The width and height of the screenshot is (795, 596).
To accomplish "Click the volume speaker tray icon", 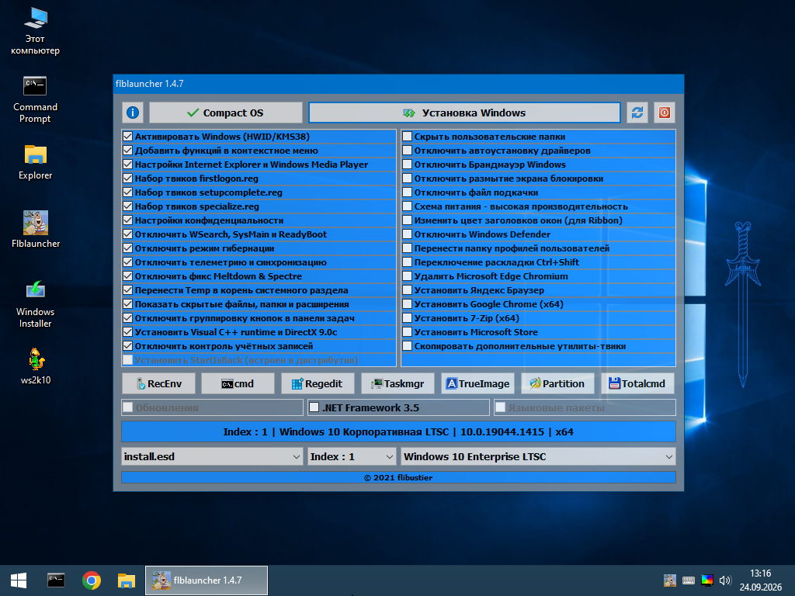I will [x=725, y=580].
